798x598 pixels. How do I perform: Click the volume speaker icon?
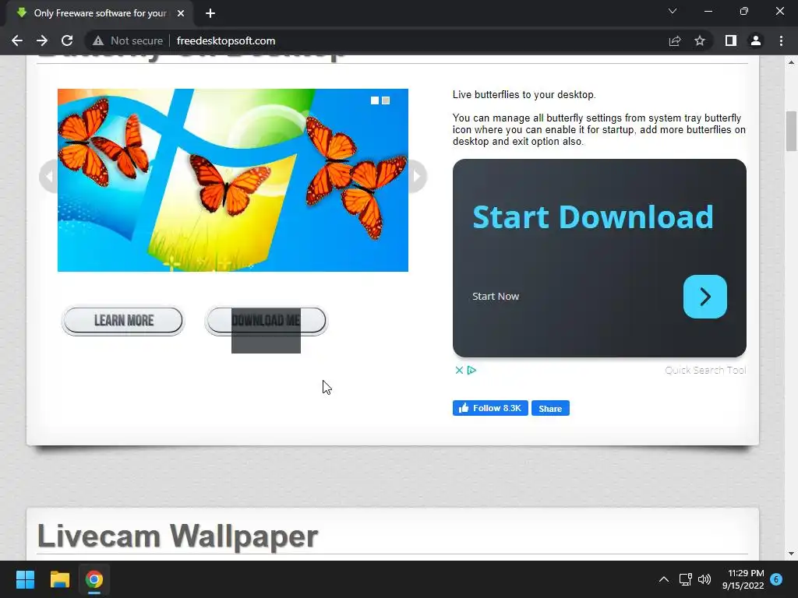[x=704, y=579]
